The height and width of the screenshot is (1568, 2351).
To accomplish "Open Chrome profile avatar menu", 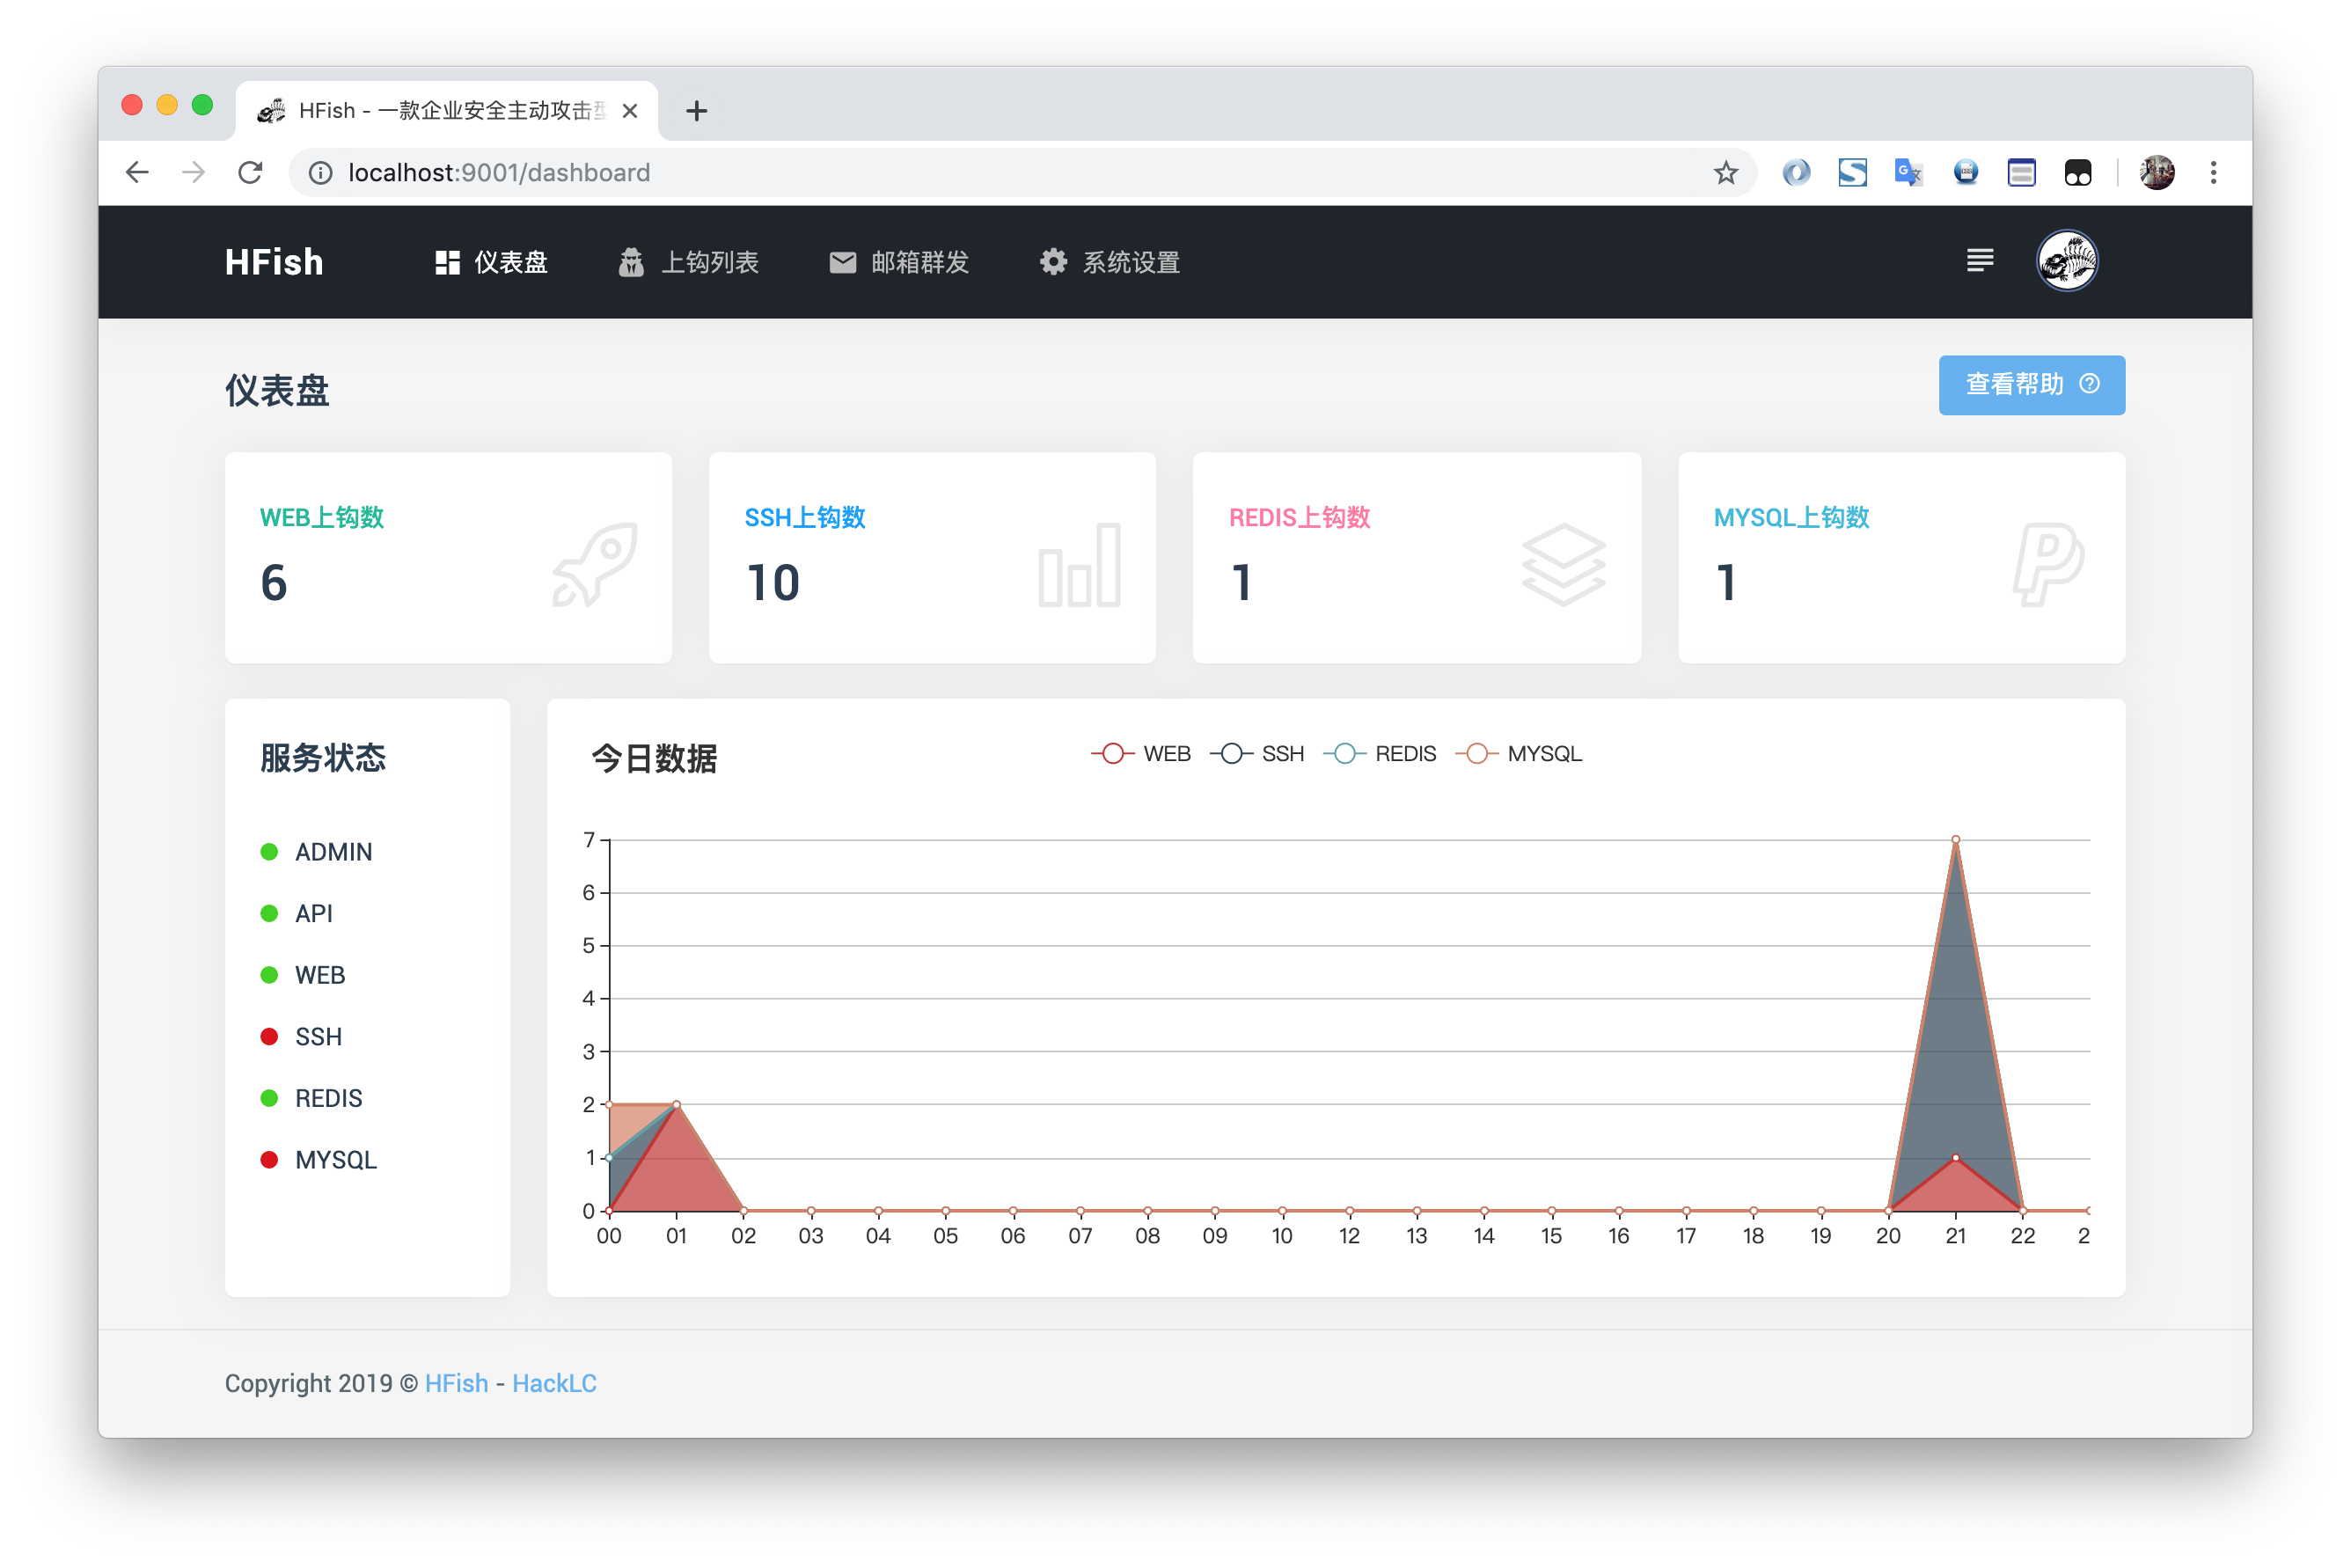I will (2156, 173).
